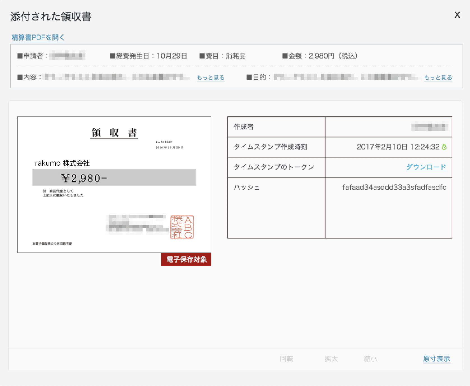
Task: Click the timestamp 2017年2月10日 12:24:32
Action: (x=398, y=147)
